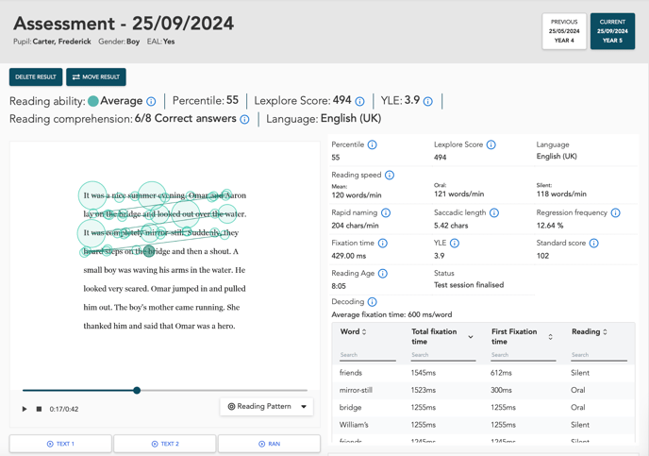Click the '612ms' first fixation value
This screenshot has width=649, height=456.
click(501, 373)
